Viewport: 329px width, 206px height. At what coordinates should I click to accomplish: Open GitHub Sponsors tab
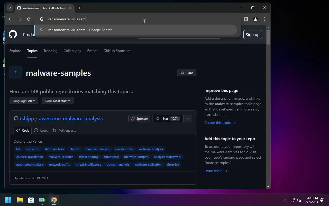point(117,51)
